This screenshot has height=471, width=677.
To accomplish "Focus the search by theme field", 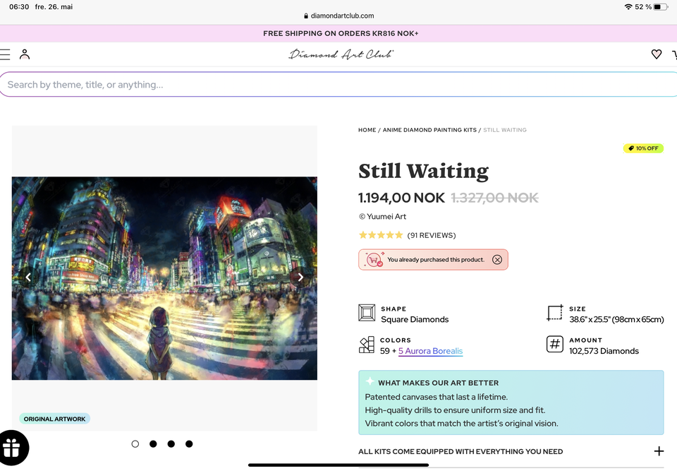I will 338,84.
